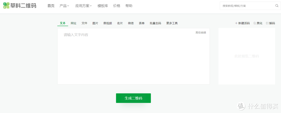Click the search magnifier icon
281x113 pixels.
277,6
